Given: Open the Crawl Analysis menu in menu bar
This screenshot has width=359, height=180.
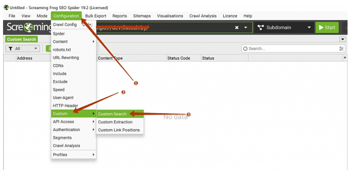Looking at the screenshot, I should (203, 16).
